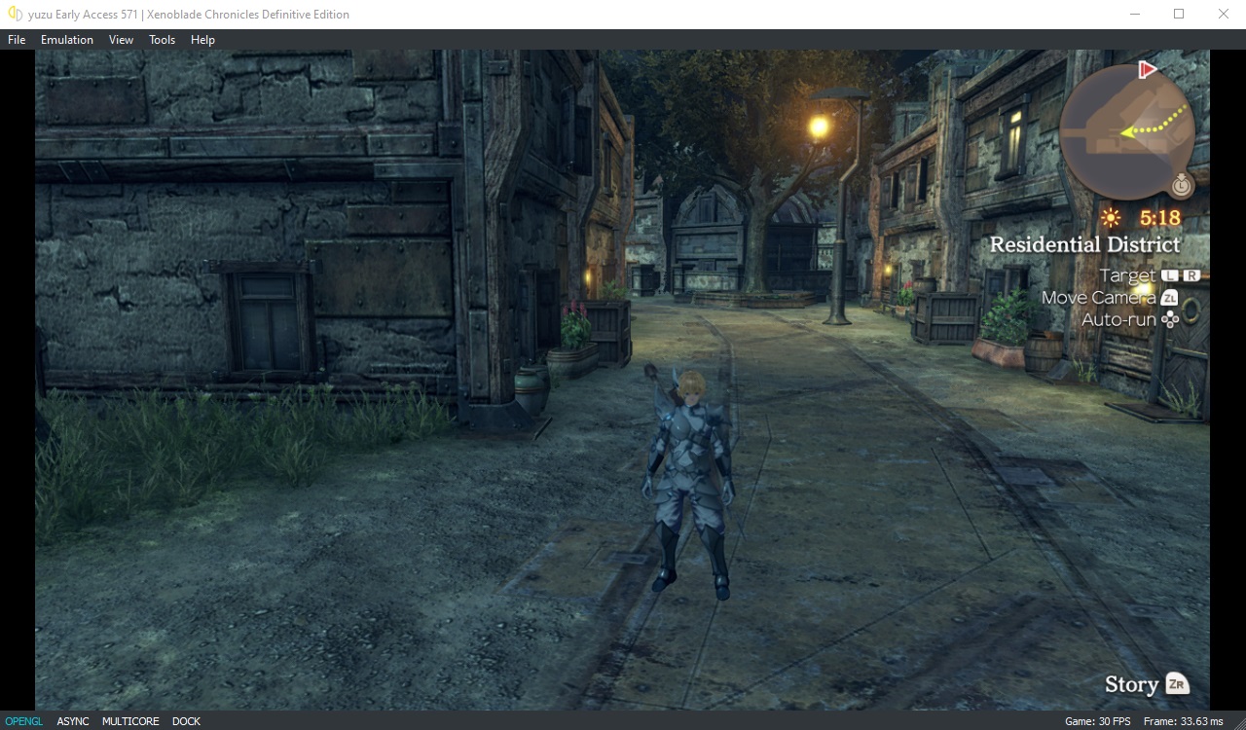Screen dimensions: 1246x730
Task: Toggle ASYNC GPU emulation in status bar
Action: 73,721
